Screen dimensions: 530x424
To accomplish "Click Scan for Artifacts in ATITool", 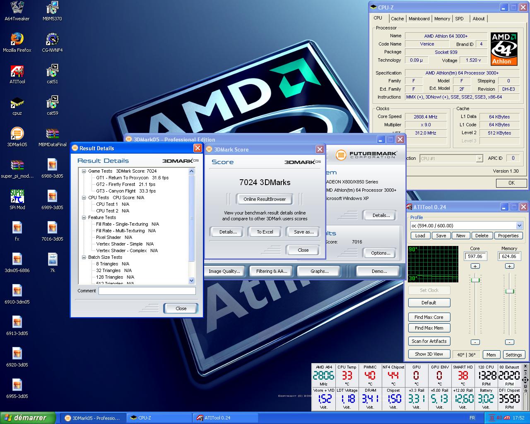I will (429, 341).
